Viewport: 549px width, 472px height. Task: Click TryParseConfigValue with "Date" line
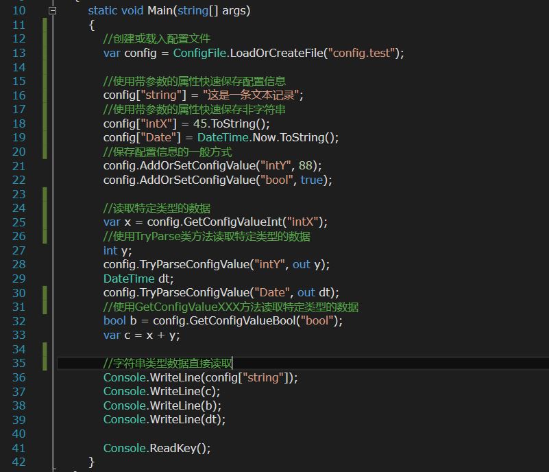click(221, 292)
